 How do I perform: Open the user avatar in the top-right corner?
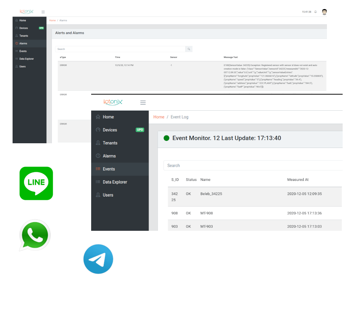click(324, 12)
